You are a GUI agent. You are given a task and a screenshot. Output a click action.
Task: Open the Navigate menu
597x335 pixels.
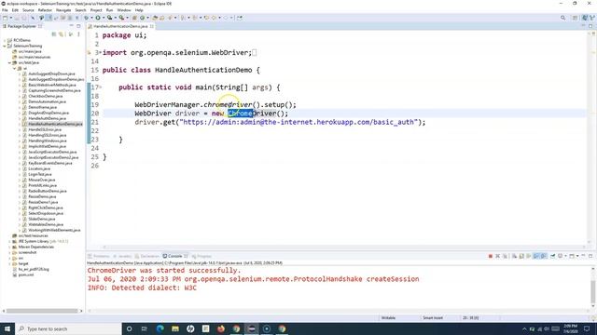pyautogui.click(x=63, y=10)
